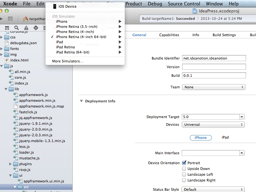Click the src folder icon
The image size is (256, 192).
20,187
